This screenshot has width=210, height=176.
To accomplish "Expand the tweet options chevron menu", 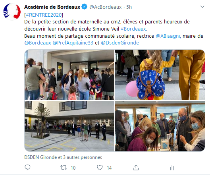I will click(x=202, y=7).
